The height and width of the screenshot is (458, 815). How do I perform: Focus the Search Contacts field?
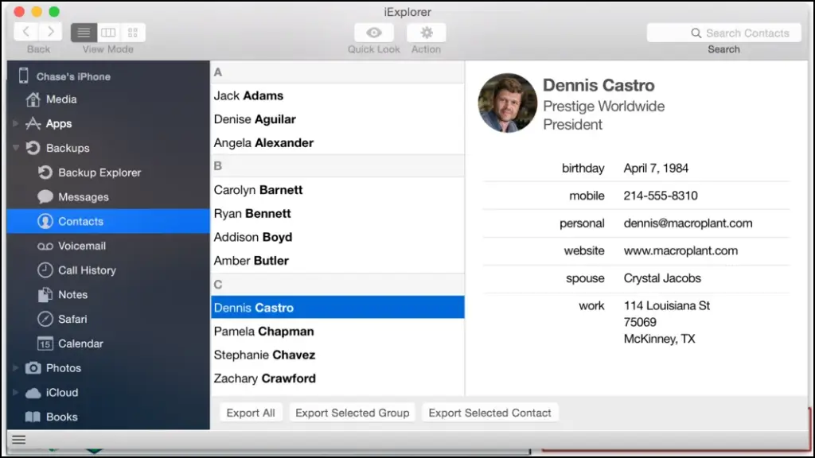(x=723, y=33)
